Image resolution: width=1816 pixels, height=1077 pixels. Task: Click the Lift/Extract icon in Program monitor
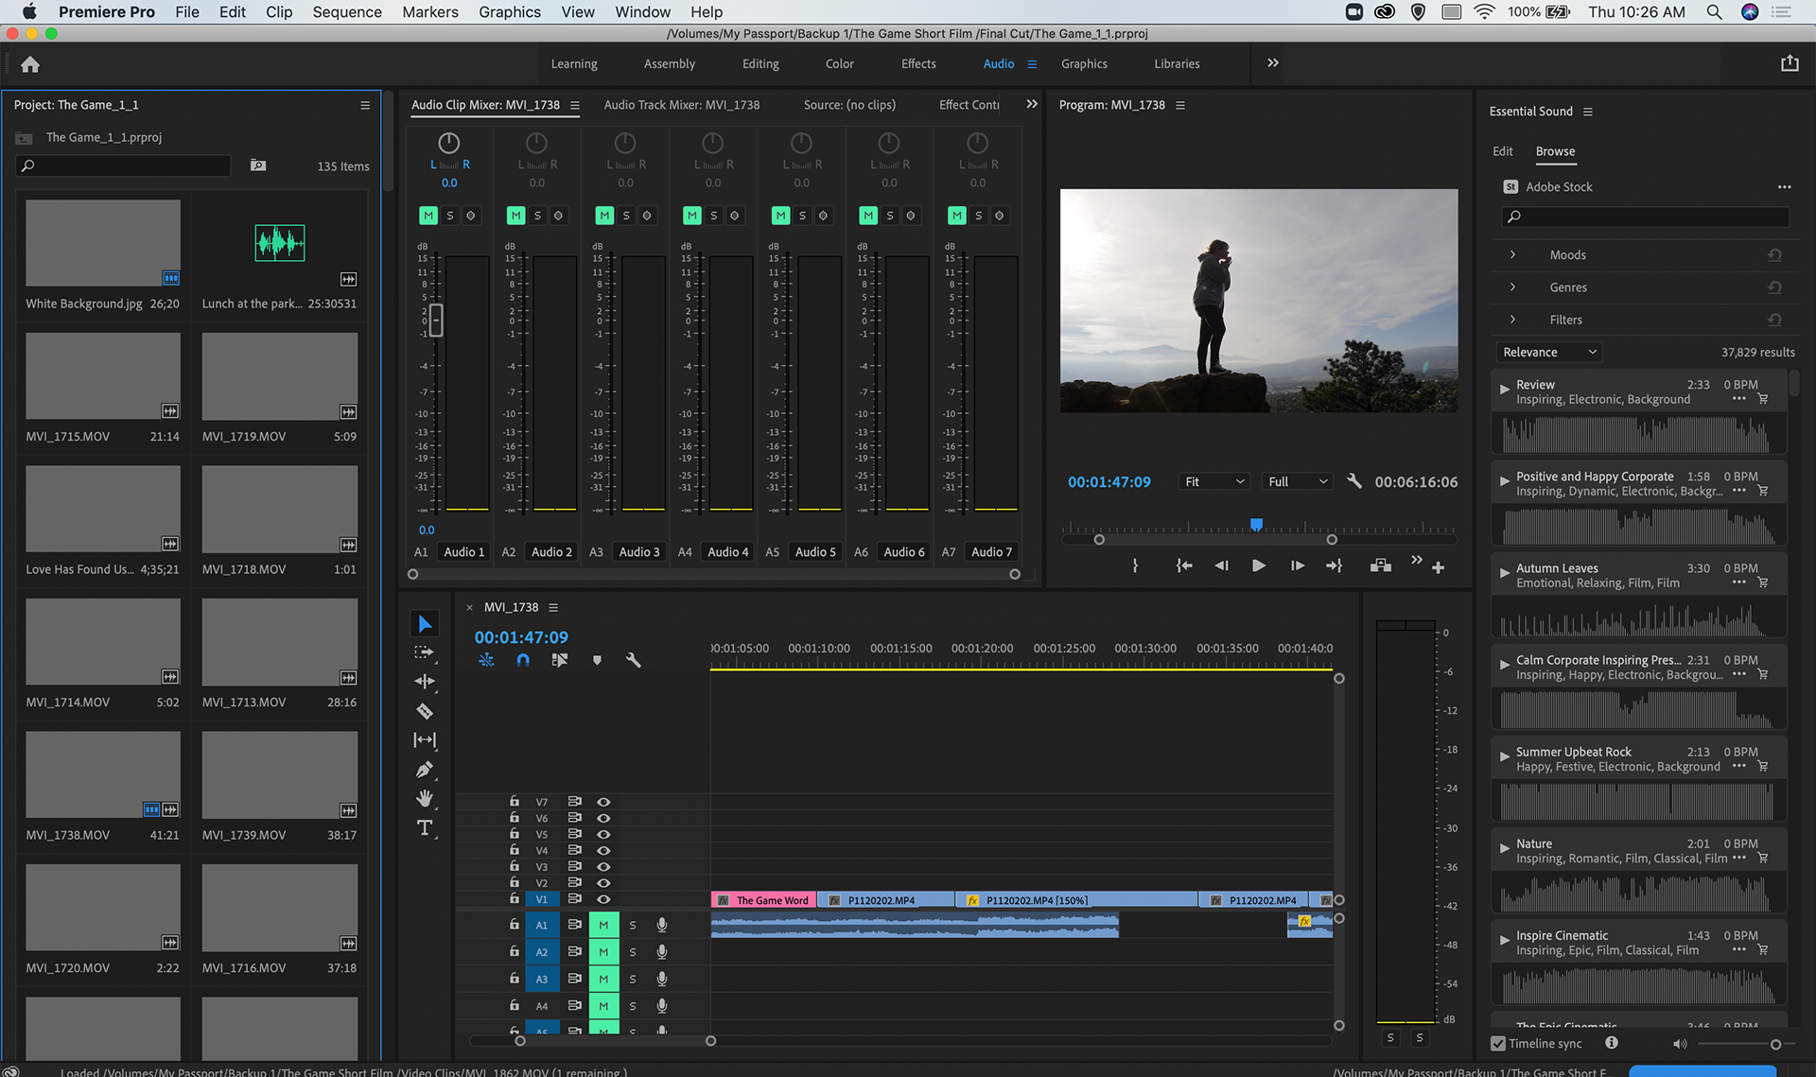click(x=1381, y=565)
